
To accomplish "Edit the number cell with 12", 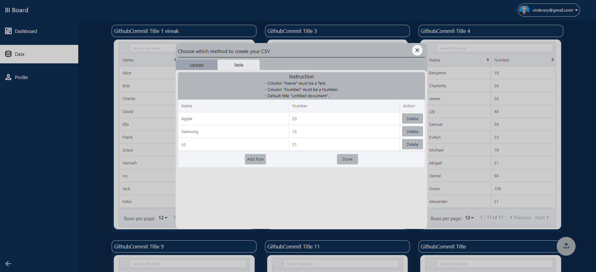I will (x=344, y=131).
